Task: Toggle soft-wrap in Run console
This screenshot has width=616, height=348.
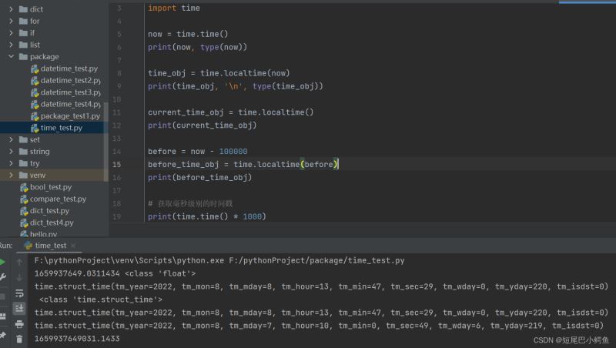Action: click(19, 293)
